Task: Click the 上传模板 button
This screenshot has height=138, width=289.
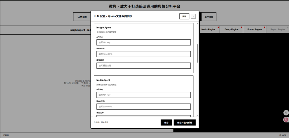Action: (209, 17)
